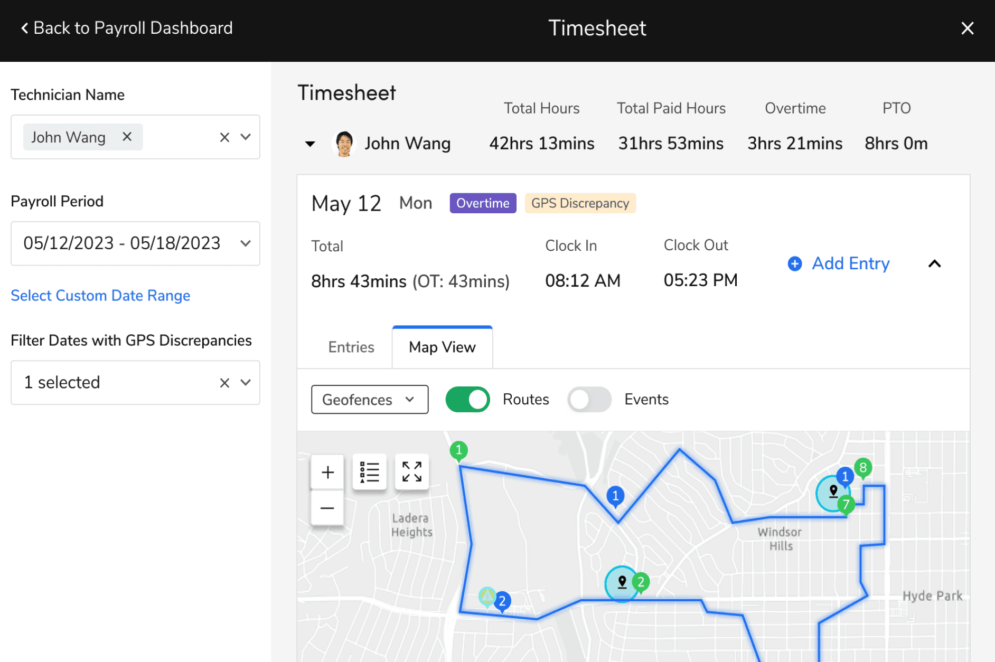Viewport: 995px width, 662px height.
Task: Zoom in on the map
Action: [x=327, y=472]
